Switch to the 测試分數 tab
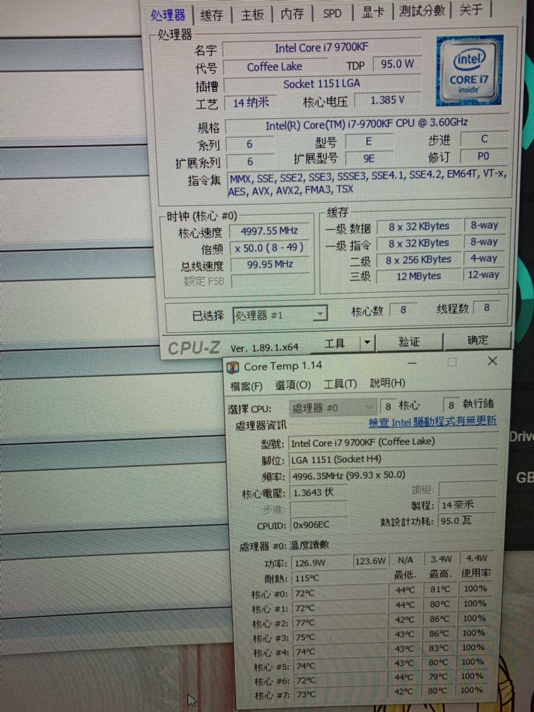Screen dimensions: 534x712 click(x=421, y=11)
